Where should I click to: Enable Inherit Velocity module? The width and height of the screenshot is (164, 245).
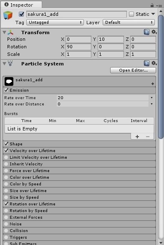click(6, 164)
